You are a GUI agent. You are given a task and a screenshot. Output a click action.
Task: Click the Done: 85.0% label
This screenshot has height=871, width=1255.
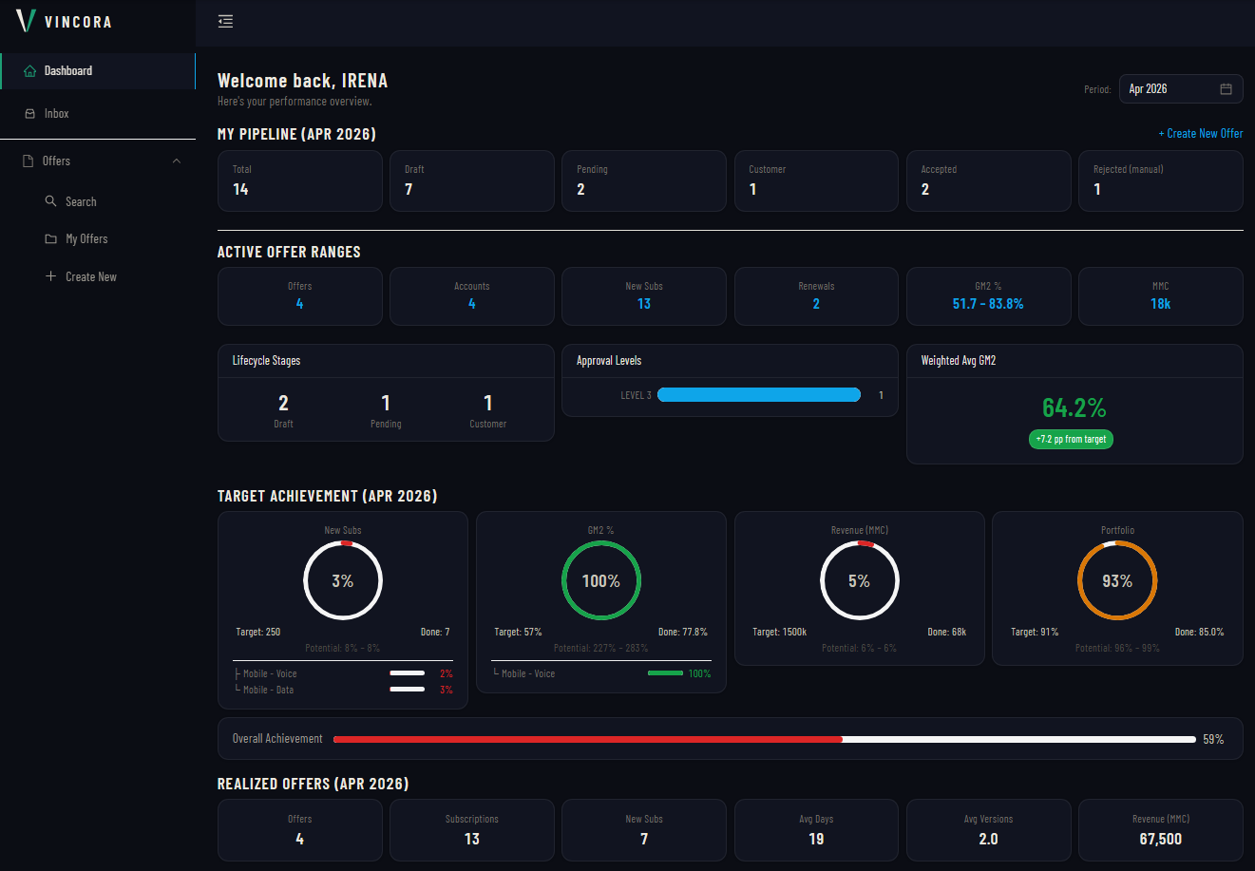point(1199,632)
